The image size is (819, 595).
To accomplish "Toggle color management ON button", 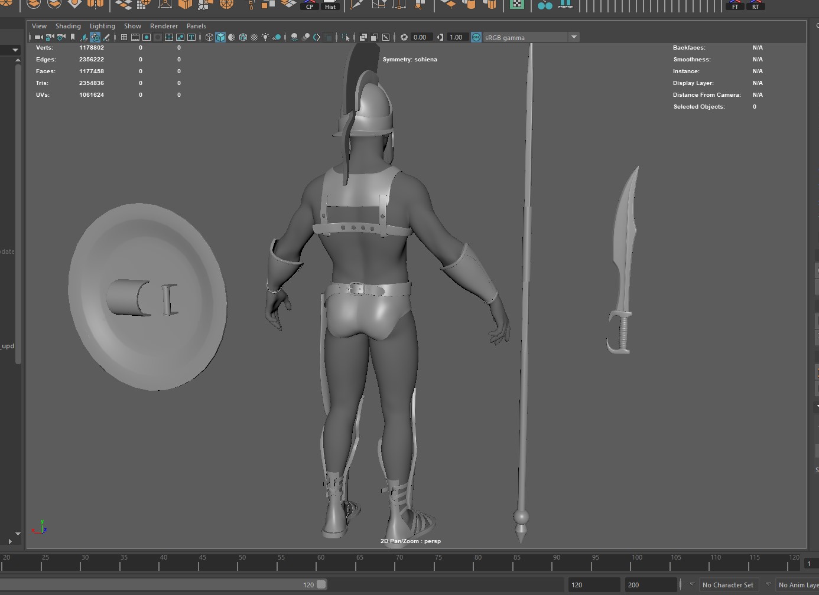I will click(476, 37).
